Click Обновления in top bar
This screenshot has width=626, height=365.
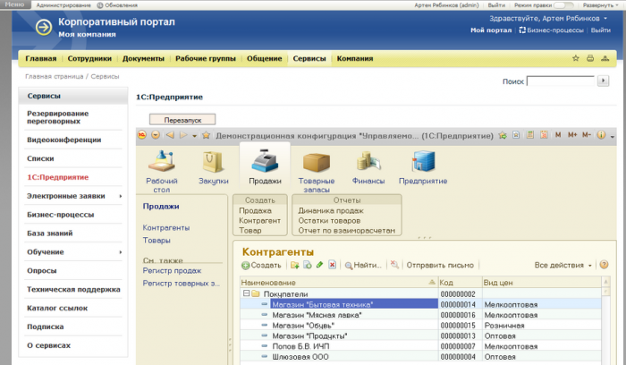point(117,5)
